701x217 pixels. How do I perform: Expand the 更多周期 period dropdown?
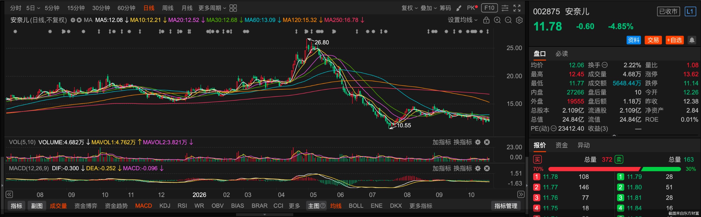(x=212, y=8)
